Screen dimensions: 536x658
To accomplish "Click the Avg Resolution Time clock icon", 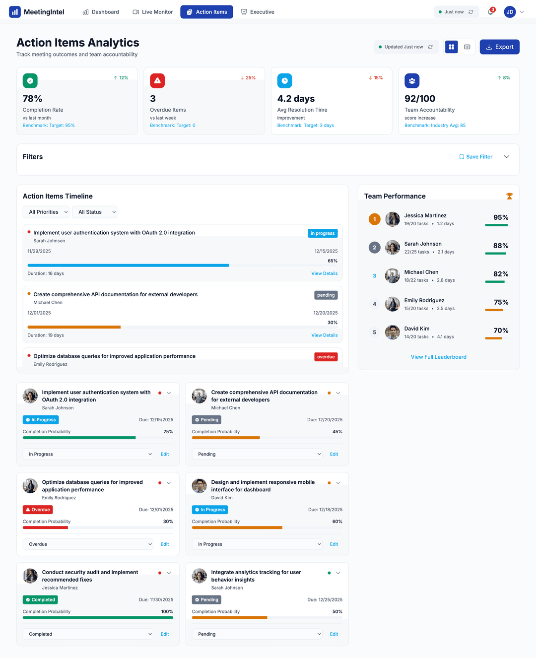I will [285, 81].
